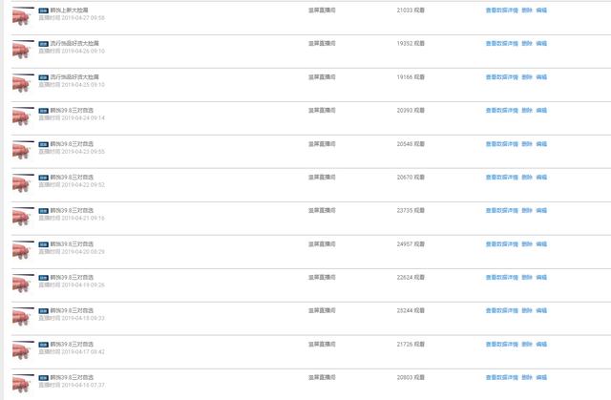Click the blue tag badge on 04-19 livestream
Viewport: 611px width, 400px height.
click(43, 278)
